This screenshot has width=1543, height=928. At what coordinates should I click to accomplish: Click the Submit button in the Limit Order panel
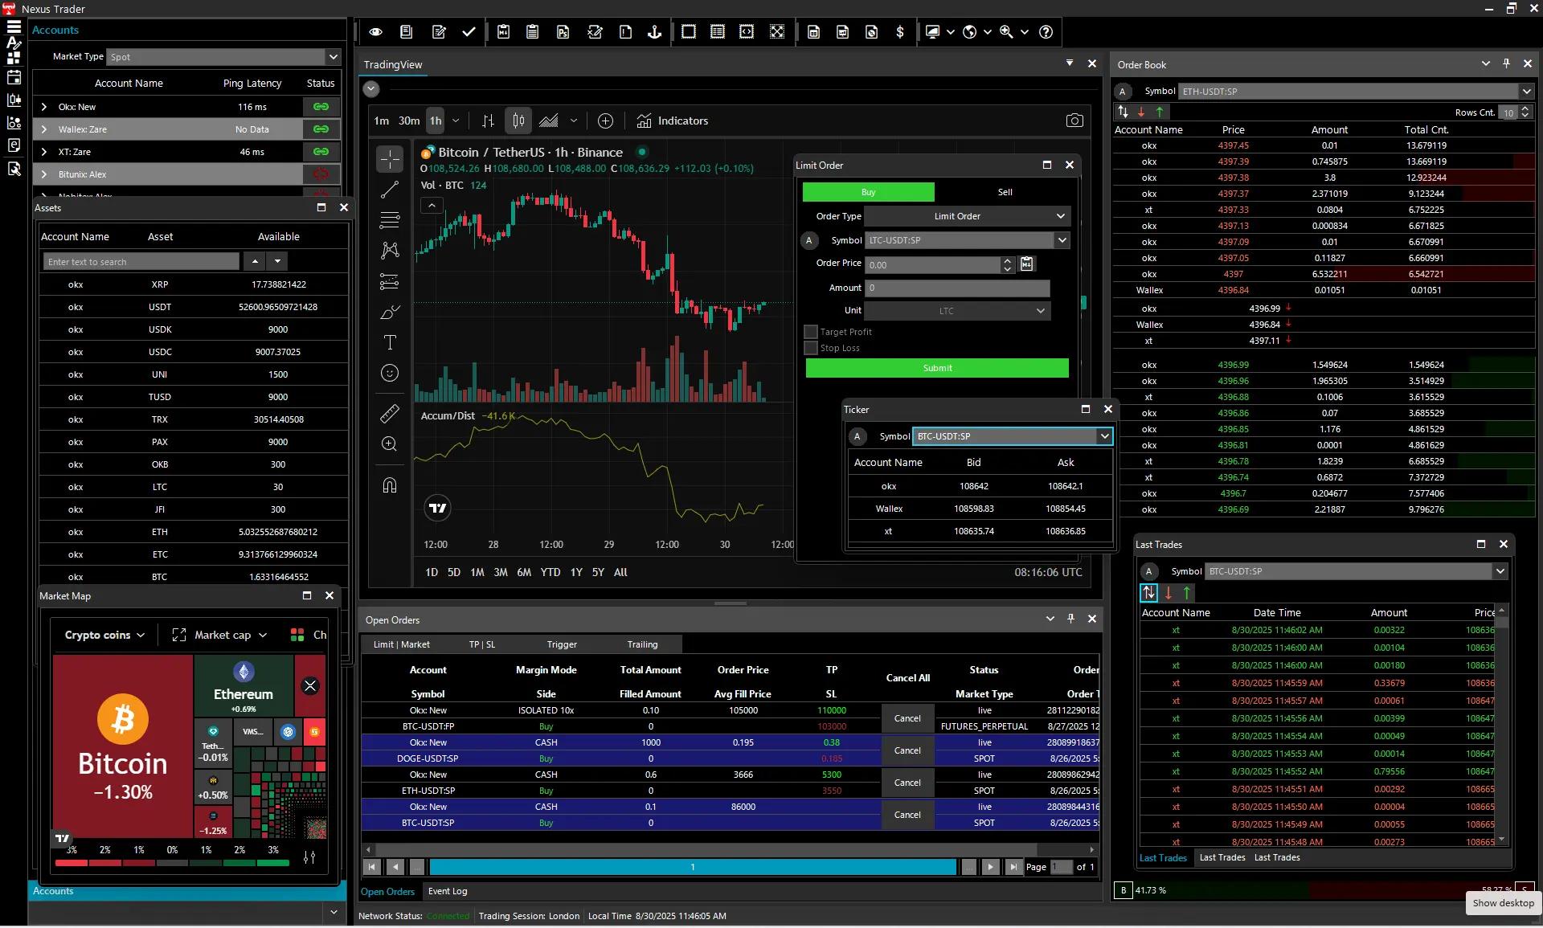[x=936, y=368]
